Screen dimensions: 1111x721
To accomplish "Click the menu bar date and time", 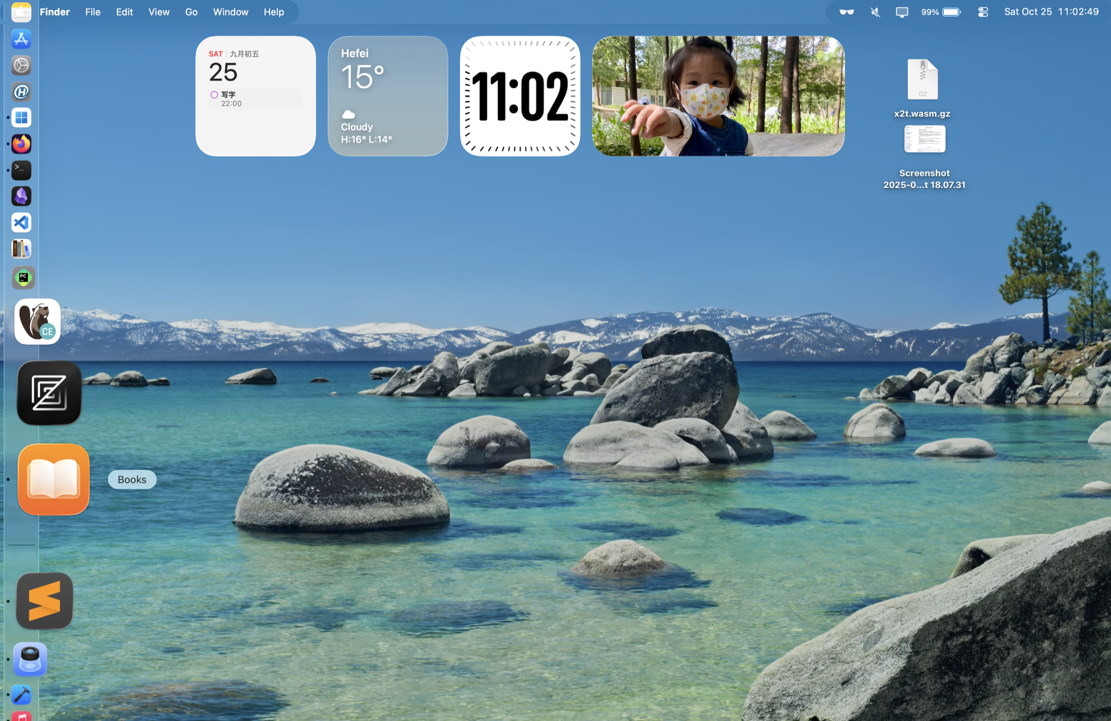I will tap(1051, 12).
